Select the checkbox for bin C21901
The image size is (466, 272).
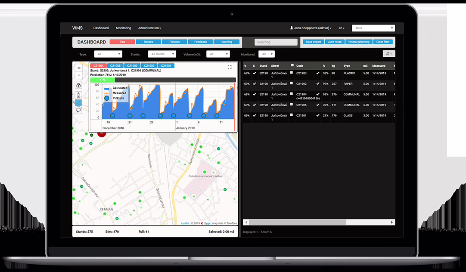click(x=292, y=115)
